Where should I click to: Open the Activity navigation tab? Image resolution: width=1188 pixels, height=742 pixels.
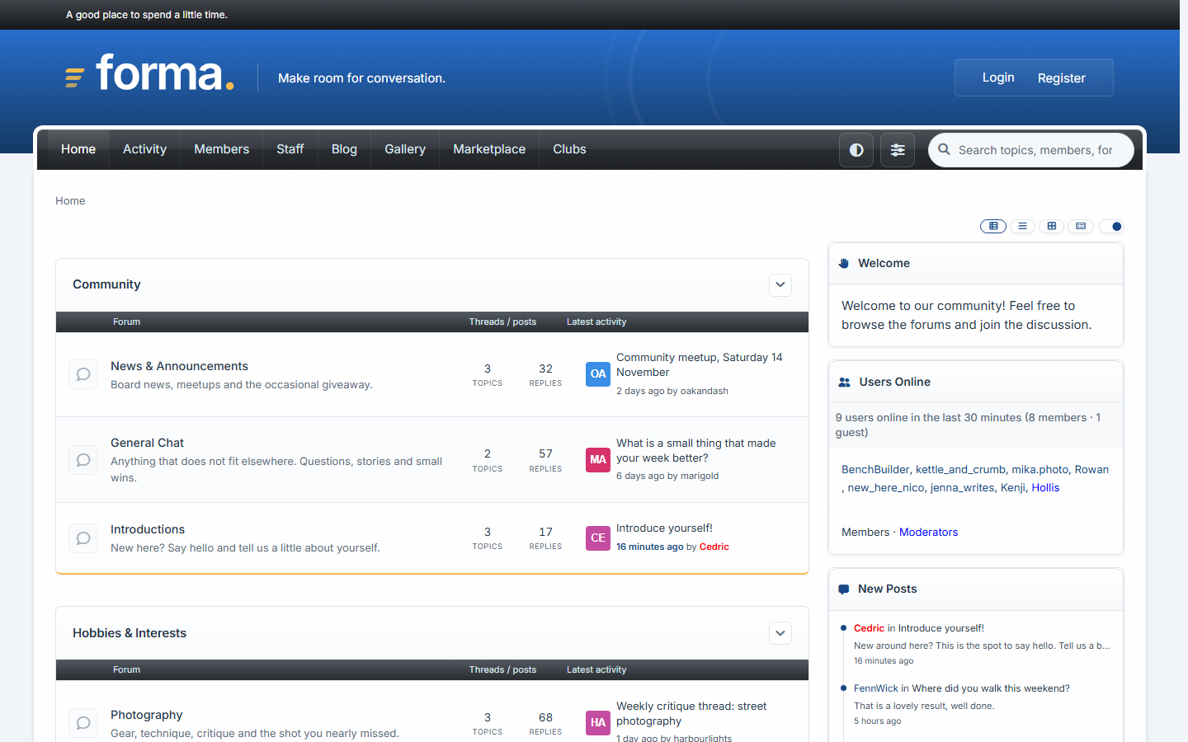[x=144, y=149]
